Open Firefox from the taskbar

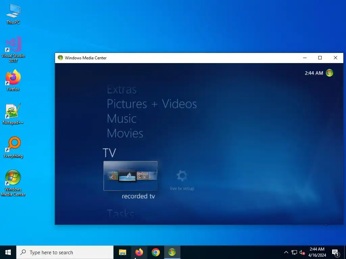139,252
